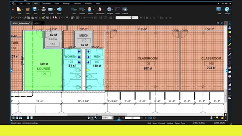
Task: Click the Copy icon in edit toolbar
Action: 29,18
